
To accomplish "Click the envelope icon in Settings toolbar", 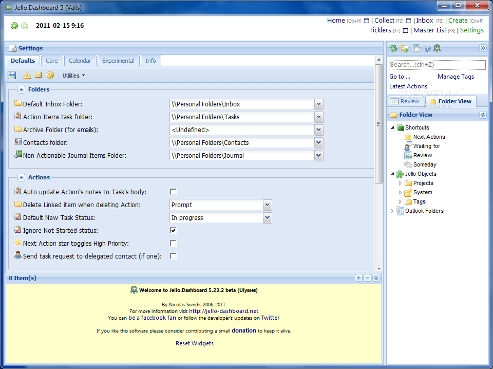I will [x=39, y=76].
